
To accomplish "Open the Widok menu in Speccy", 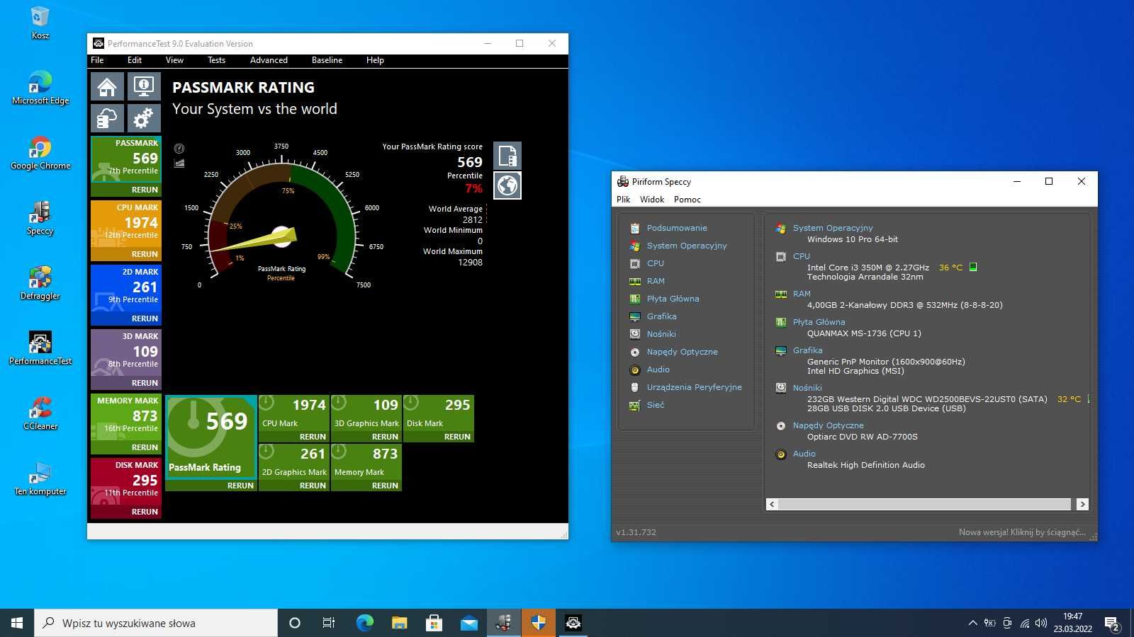I will point(652,200).
